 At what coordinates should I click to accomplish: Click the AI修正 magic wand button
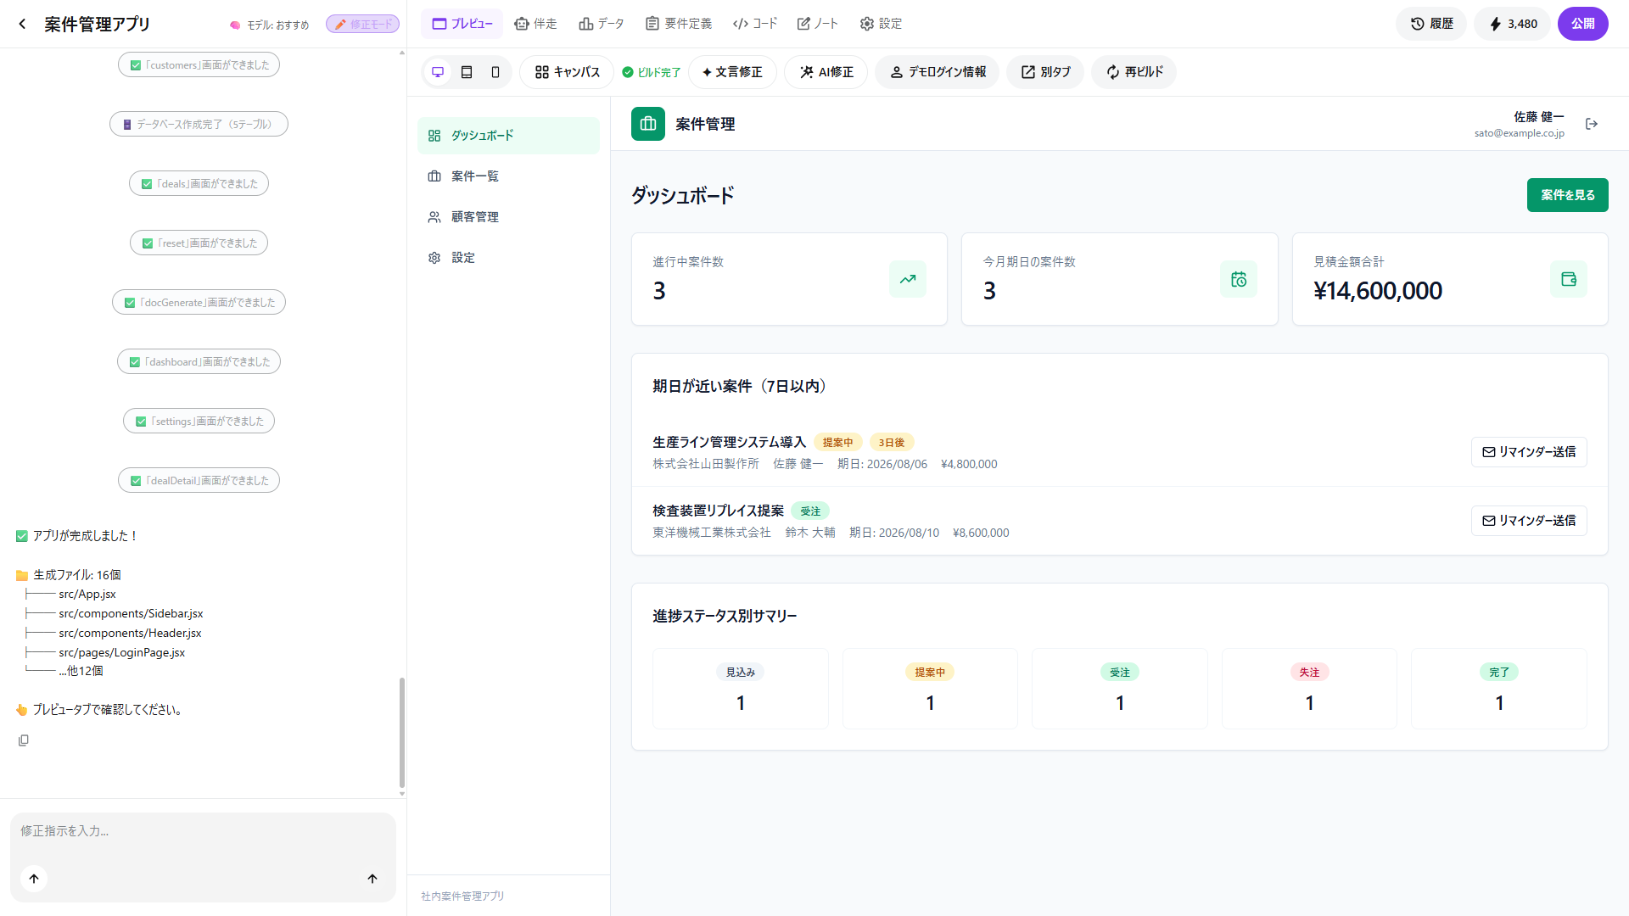tap(826, 72)
